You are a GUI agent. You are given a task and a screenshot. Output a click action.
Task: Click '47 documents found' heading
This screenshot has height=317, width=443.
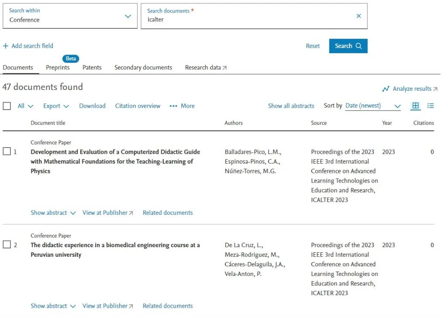[x=43, y=87]
